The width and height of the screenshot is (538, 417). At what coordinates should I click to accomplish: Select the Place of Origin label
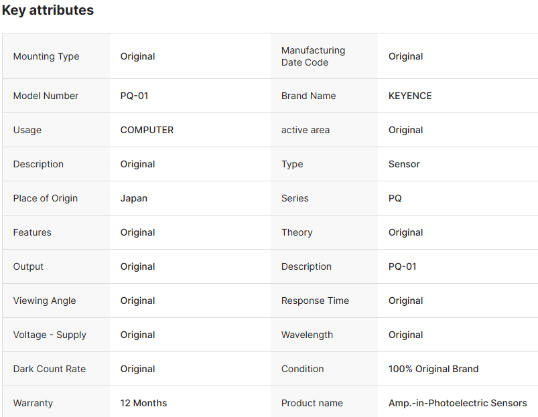(46, 198)
